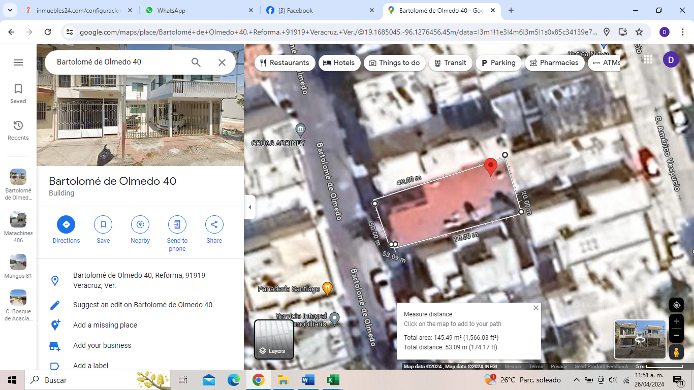
Task: Click the Share icon button
Action: pos(214,224)
